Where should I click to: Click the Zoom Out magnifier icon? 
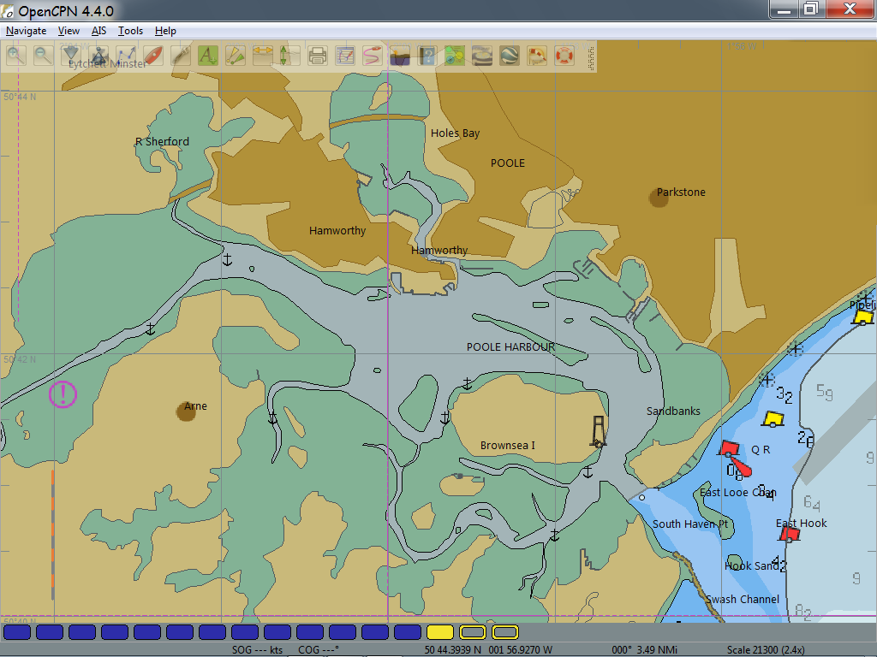pyautogui.click(x=44, y=56)
